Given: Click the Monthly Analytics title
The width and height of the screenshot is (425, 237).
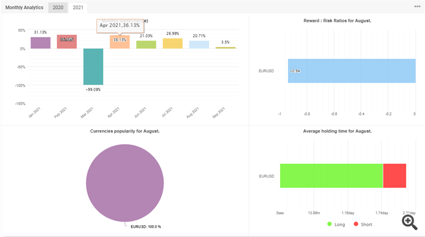Looking at the screenshot, I should (24, 7).
